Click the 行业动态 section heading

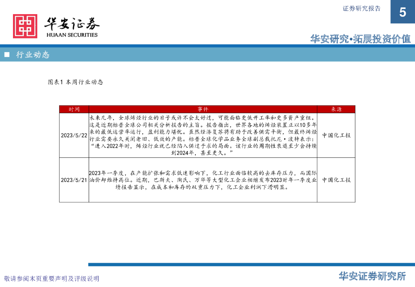pos(33,55)
